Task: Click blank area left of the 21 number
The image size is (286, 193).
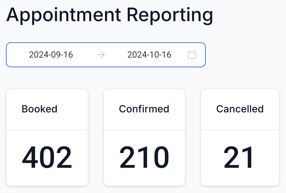Action: click(x=212, y=158)
